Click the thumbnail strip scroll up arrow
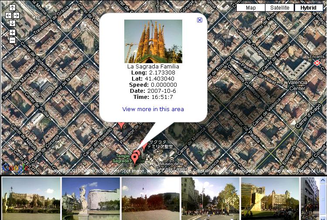 coord(323,180)
